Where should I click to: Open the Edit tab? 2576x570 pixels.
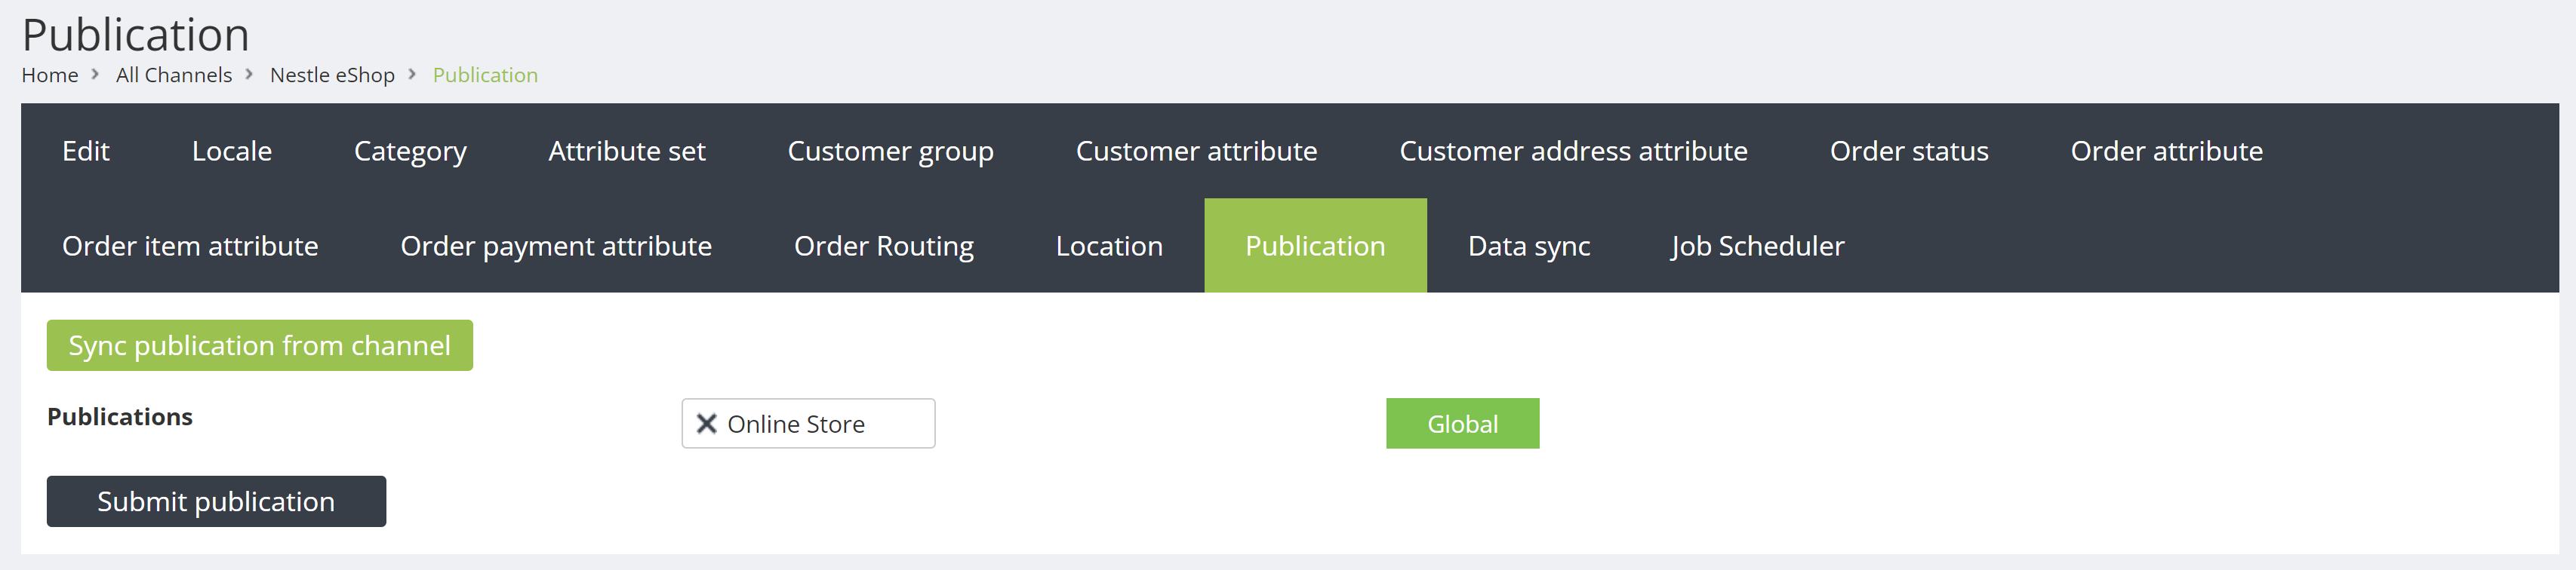(x=86, y=151)
